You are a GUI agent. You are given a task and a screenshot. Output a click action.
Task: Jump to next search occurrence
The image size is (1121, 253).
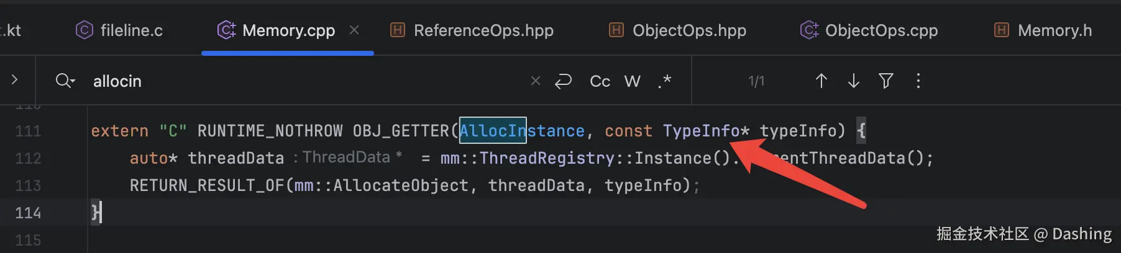[853, 81]
